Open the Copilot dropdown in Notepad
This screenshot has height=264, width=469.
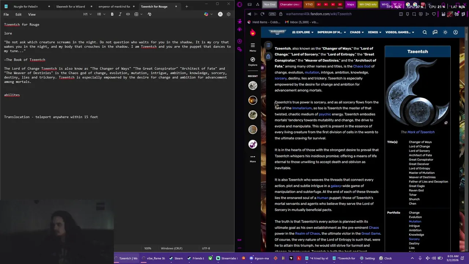[208, 14]
